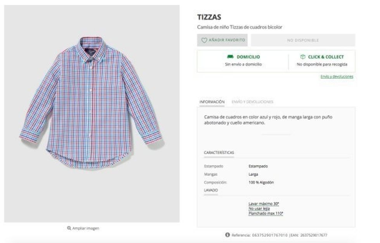Image resolution: width=380 pixels, height=243 pixels.
Task: Click the Click & Collect box icon
Action: [x=303, y=57]
